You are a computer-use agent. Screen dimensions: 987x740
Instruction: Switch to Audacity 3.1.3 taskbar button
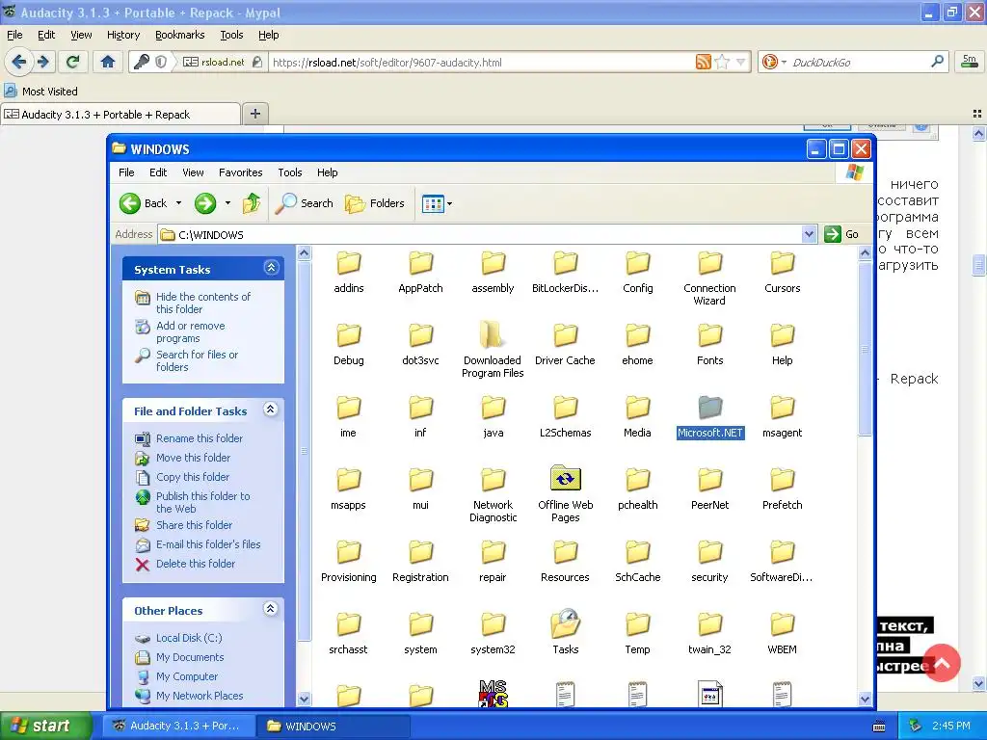178,726
